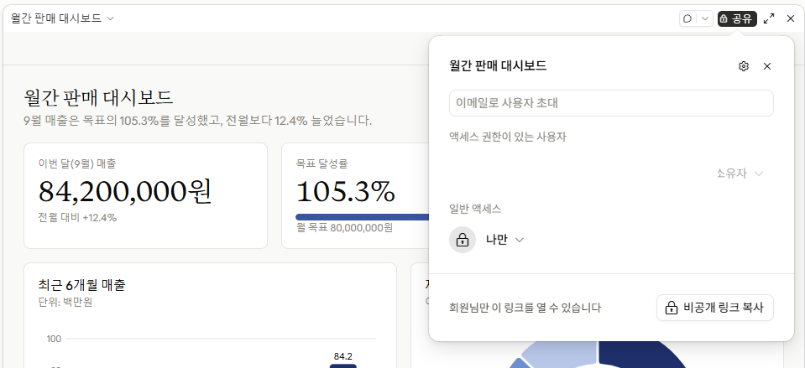
Task: Expand artifact to fullscreen view
Action: pos(769,19)
